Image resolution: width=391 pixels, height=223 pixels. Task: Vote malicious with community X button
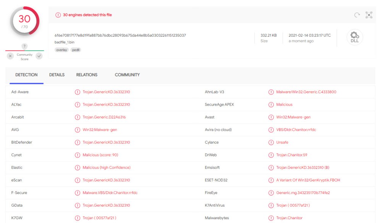click(10, 56)
